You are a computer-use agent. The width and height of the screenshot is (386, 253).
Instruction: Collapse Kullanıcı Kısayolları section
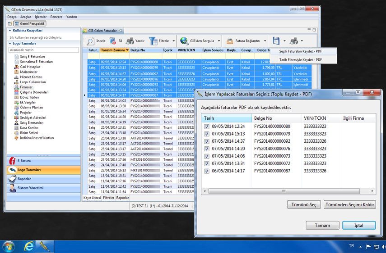click(x=10, y=31)
